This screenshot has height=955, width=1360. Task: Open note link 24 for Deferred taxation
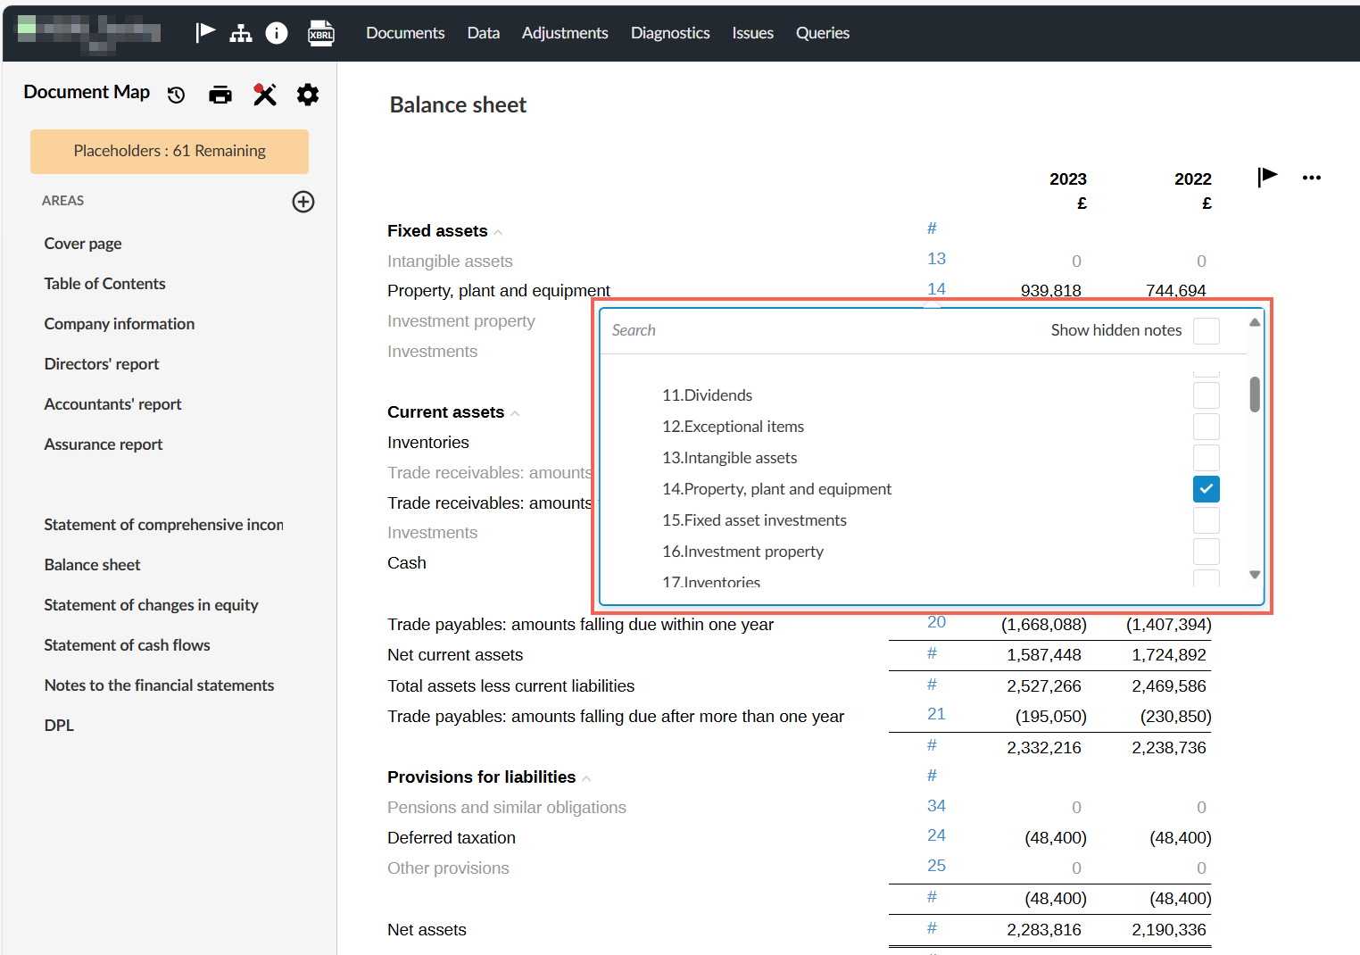[x=936, y=835]
